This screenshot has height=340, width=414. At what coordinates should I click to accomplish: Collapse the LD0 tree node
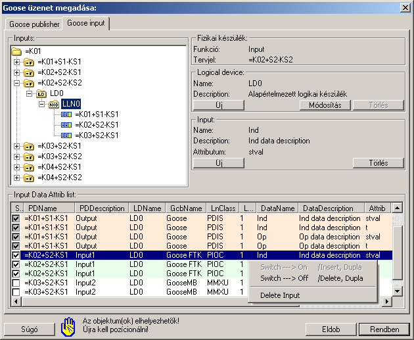click(x=30, y=93)
